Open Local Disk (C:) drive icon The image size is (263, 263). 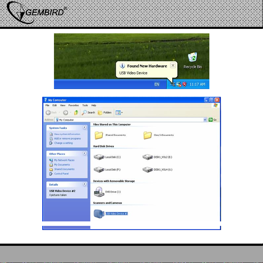pos(99,157)
